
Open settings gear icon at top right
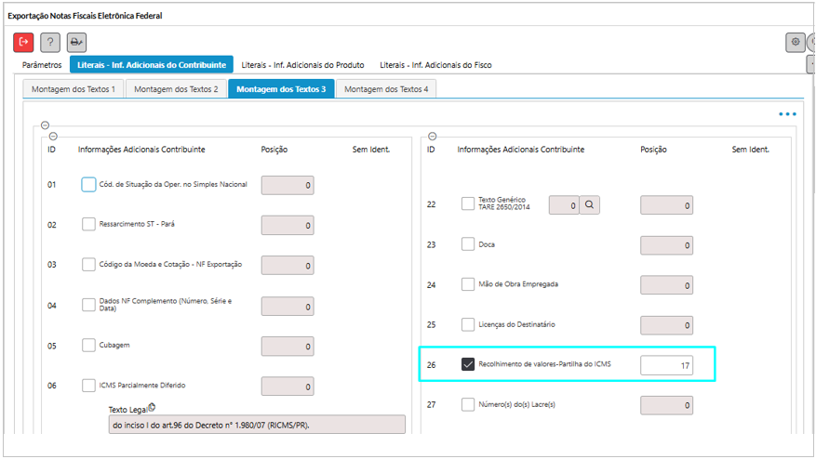795,42
